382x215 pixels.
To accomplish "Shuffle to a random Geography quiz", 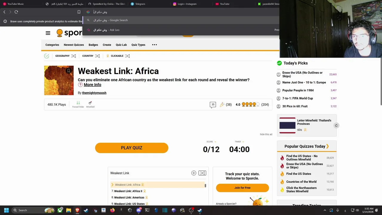I will pos(73,56).
